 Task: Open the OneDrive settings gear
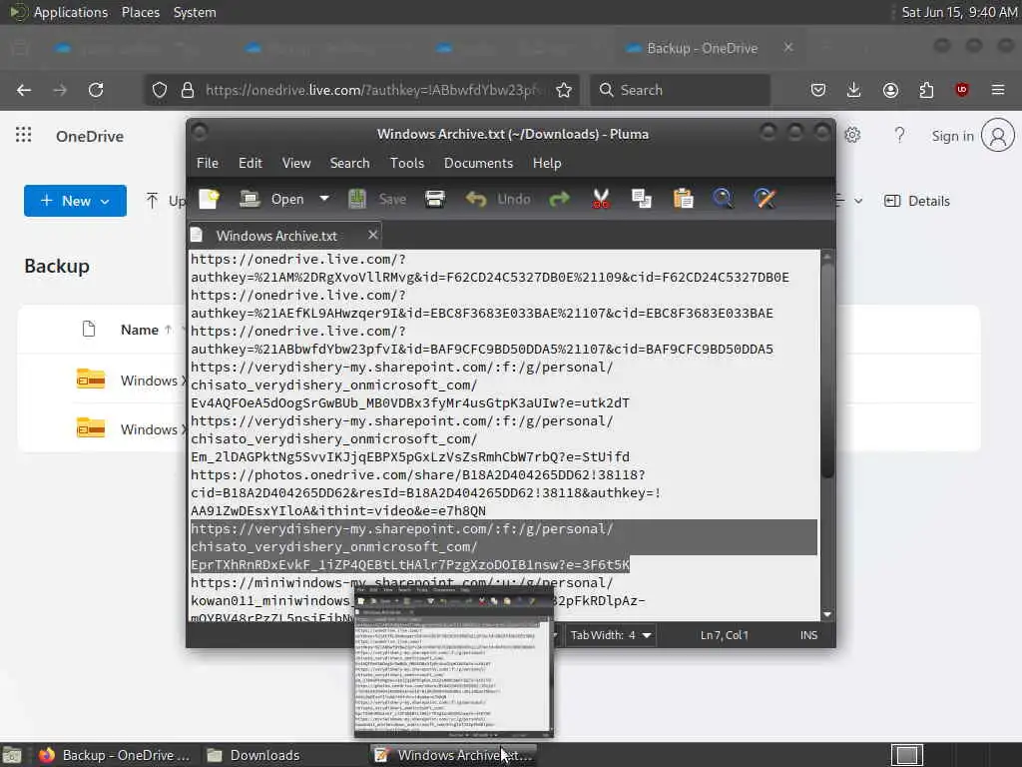[852, 135]
